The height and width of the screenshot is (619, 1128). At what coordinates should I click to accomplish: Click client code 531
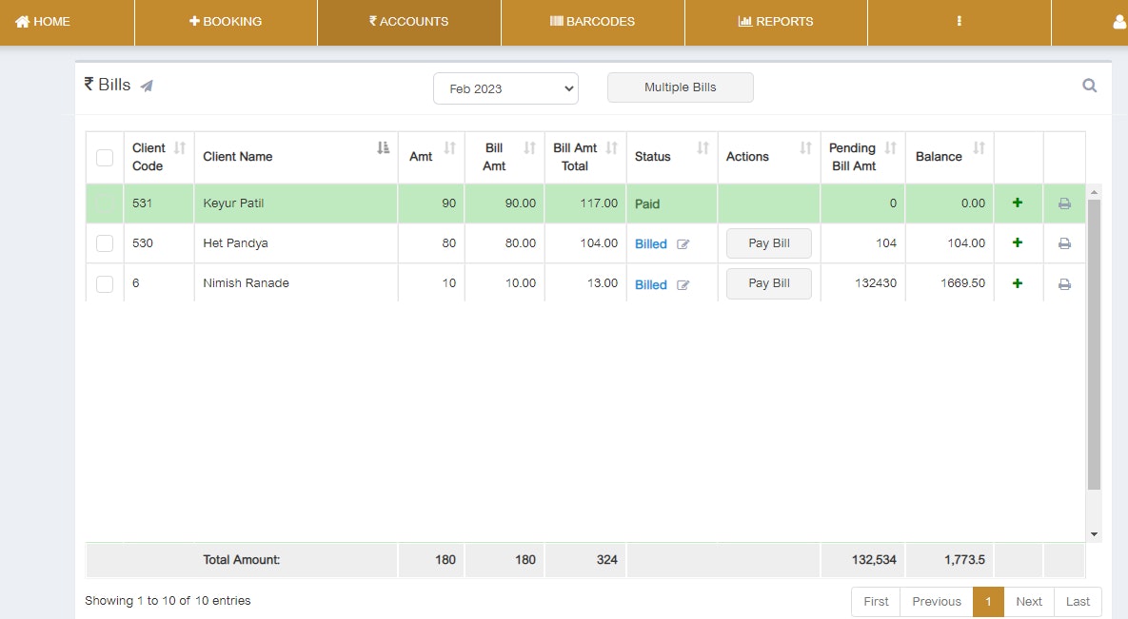pyautogui.click(x=143, y=203)
